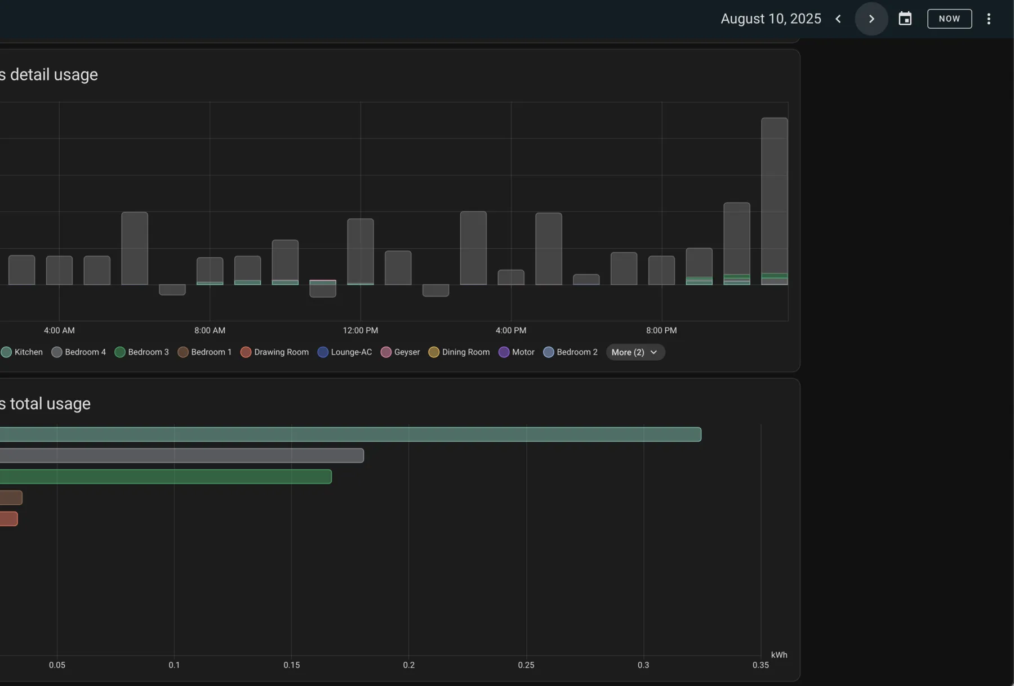Click the 8:00 PM axis label
Viewport: 1014px width, 686px height.
pyautogui.click(x=661, y=330)
